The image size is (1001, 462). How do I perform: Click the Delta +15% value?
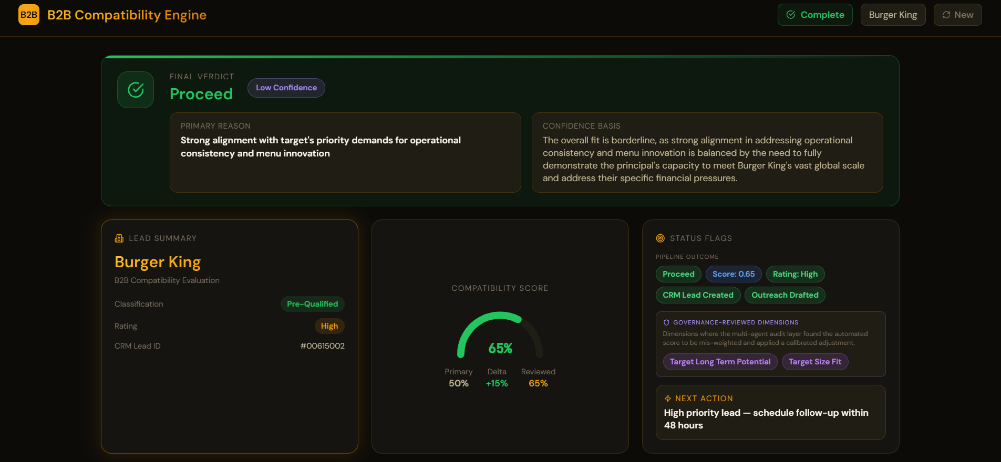coord(497,383)
